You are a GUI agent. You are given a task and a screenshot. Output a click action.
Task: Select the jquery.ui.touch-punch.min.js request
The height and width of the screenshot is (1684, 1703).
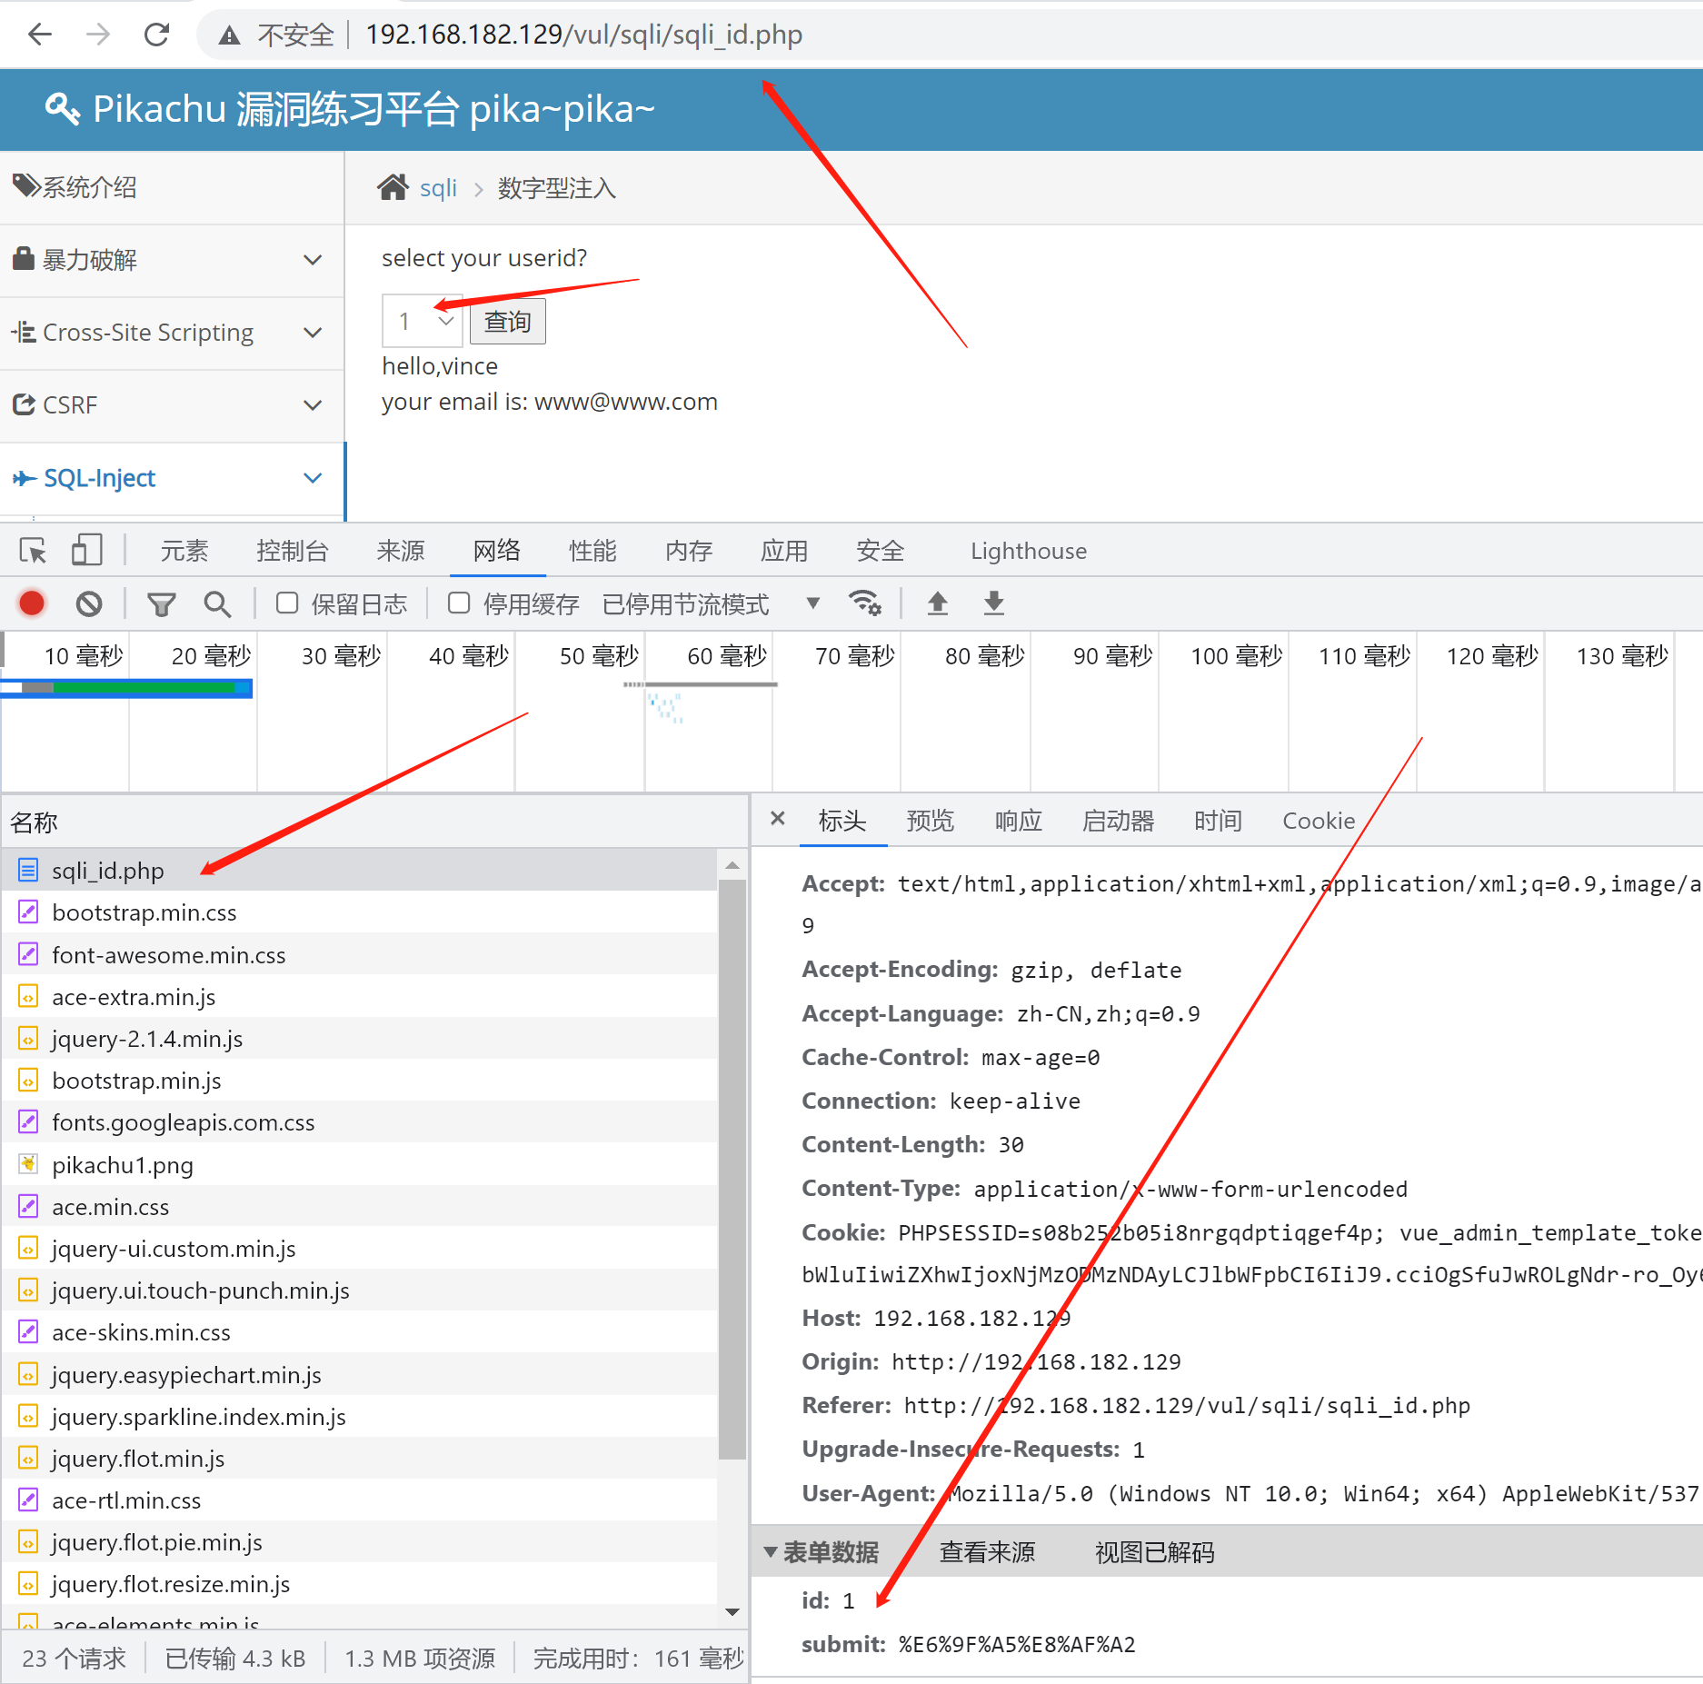coord(360,1290)
